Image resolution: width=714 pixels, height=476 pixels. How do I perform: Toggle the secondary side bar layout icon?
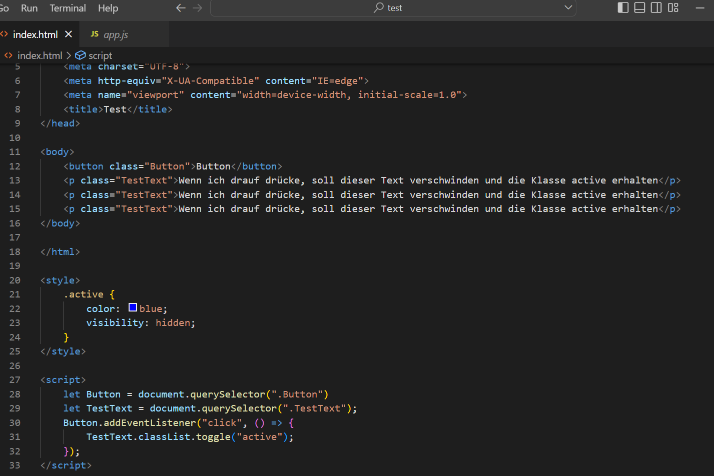[656, 7]
